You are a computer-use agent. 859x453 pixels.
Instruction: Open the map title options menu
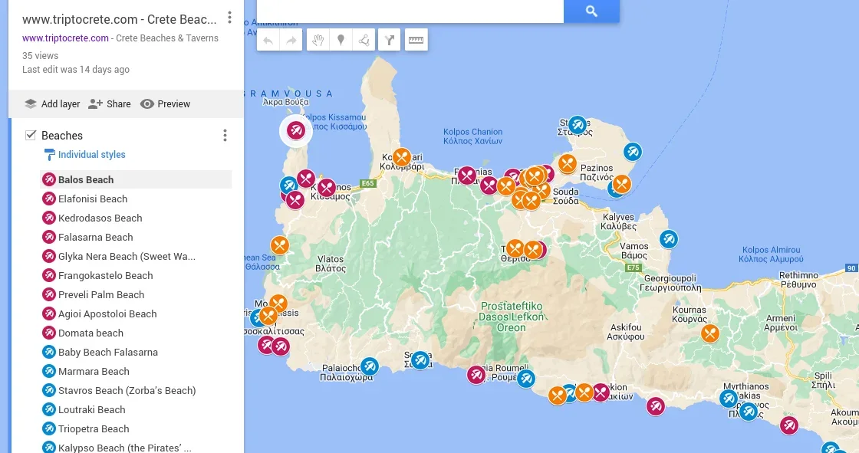tap(229, 18)
